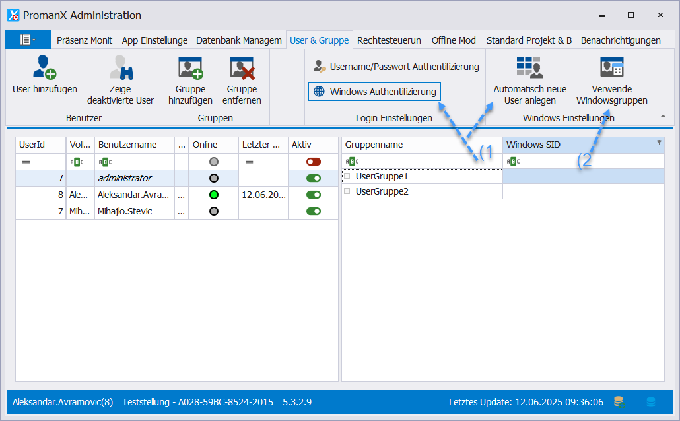Click version 5.3.2.9 in status bar
This screenshot has height=421, width=680.
(x=297, y=402)
